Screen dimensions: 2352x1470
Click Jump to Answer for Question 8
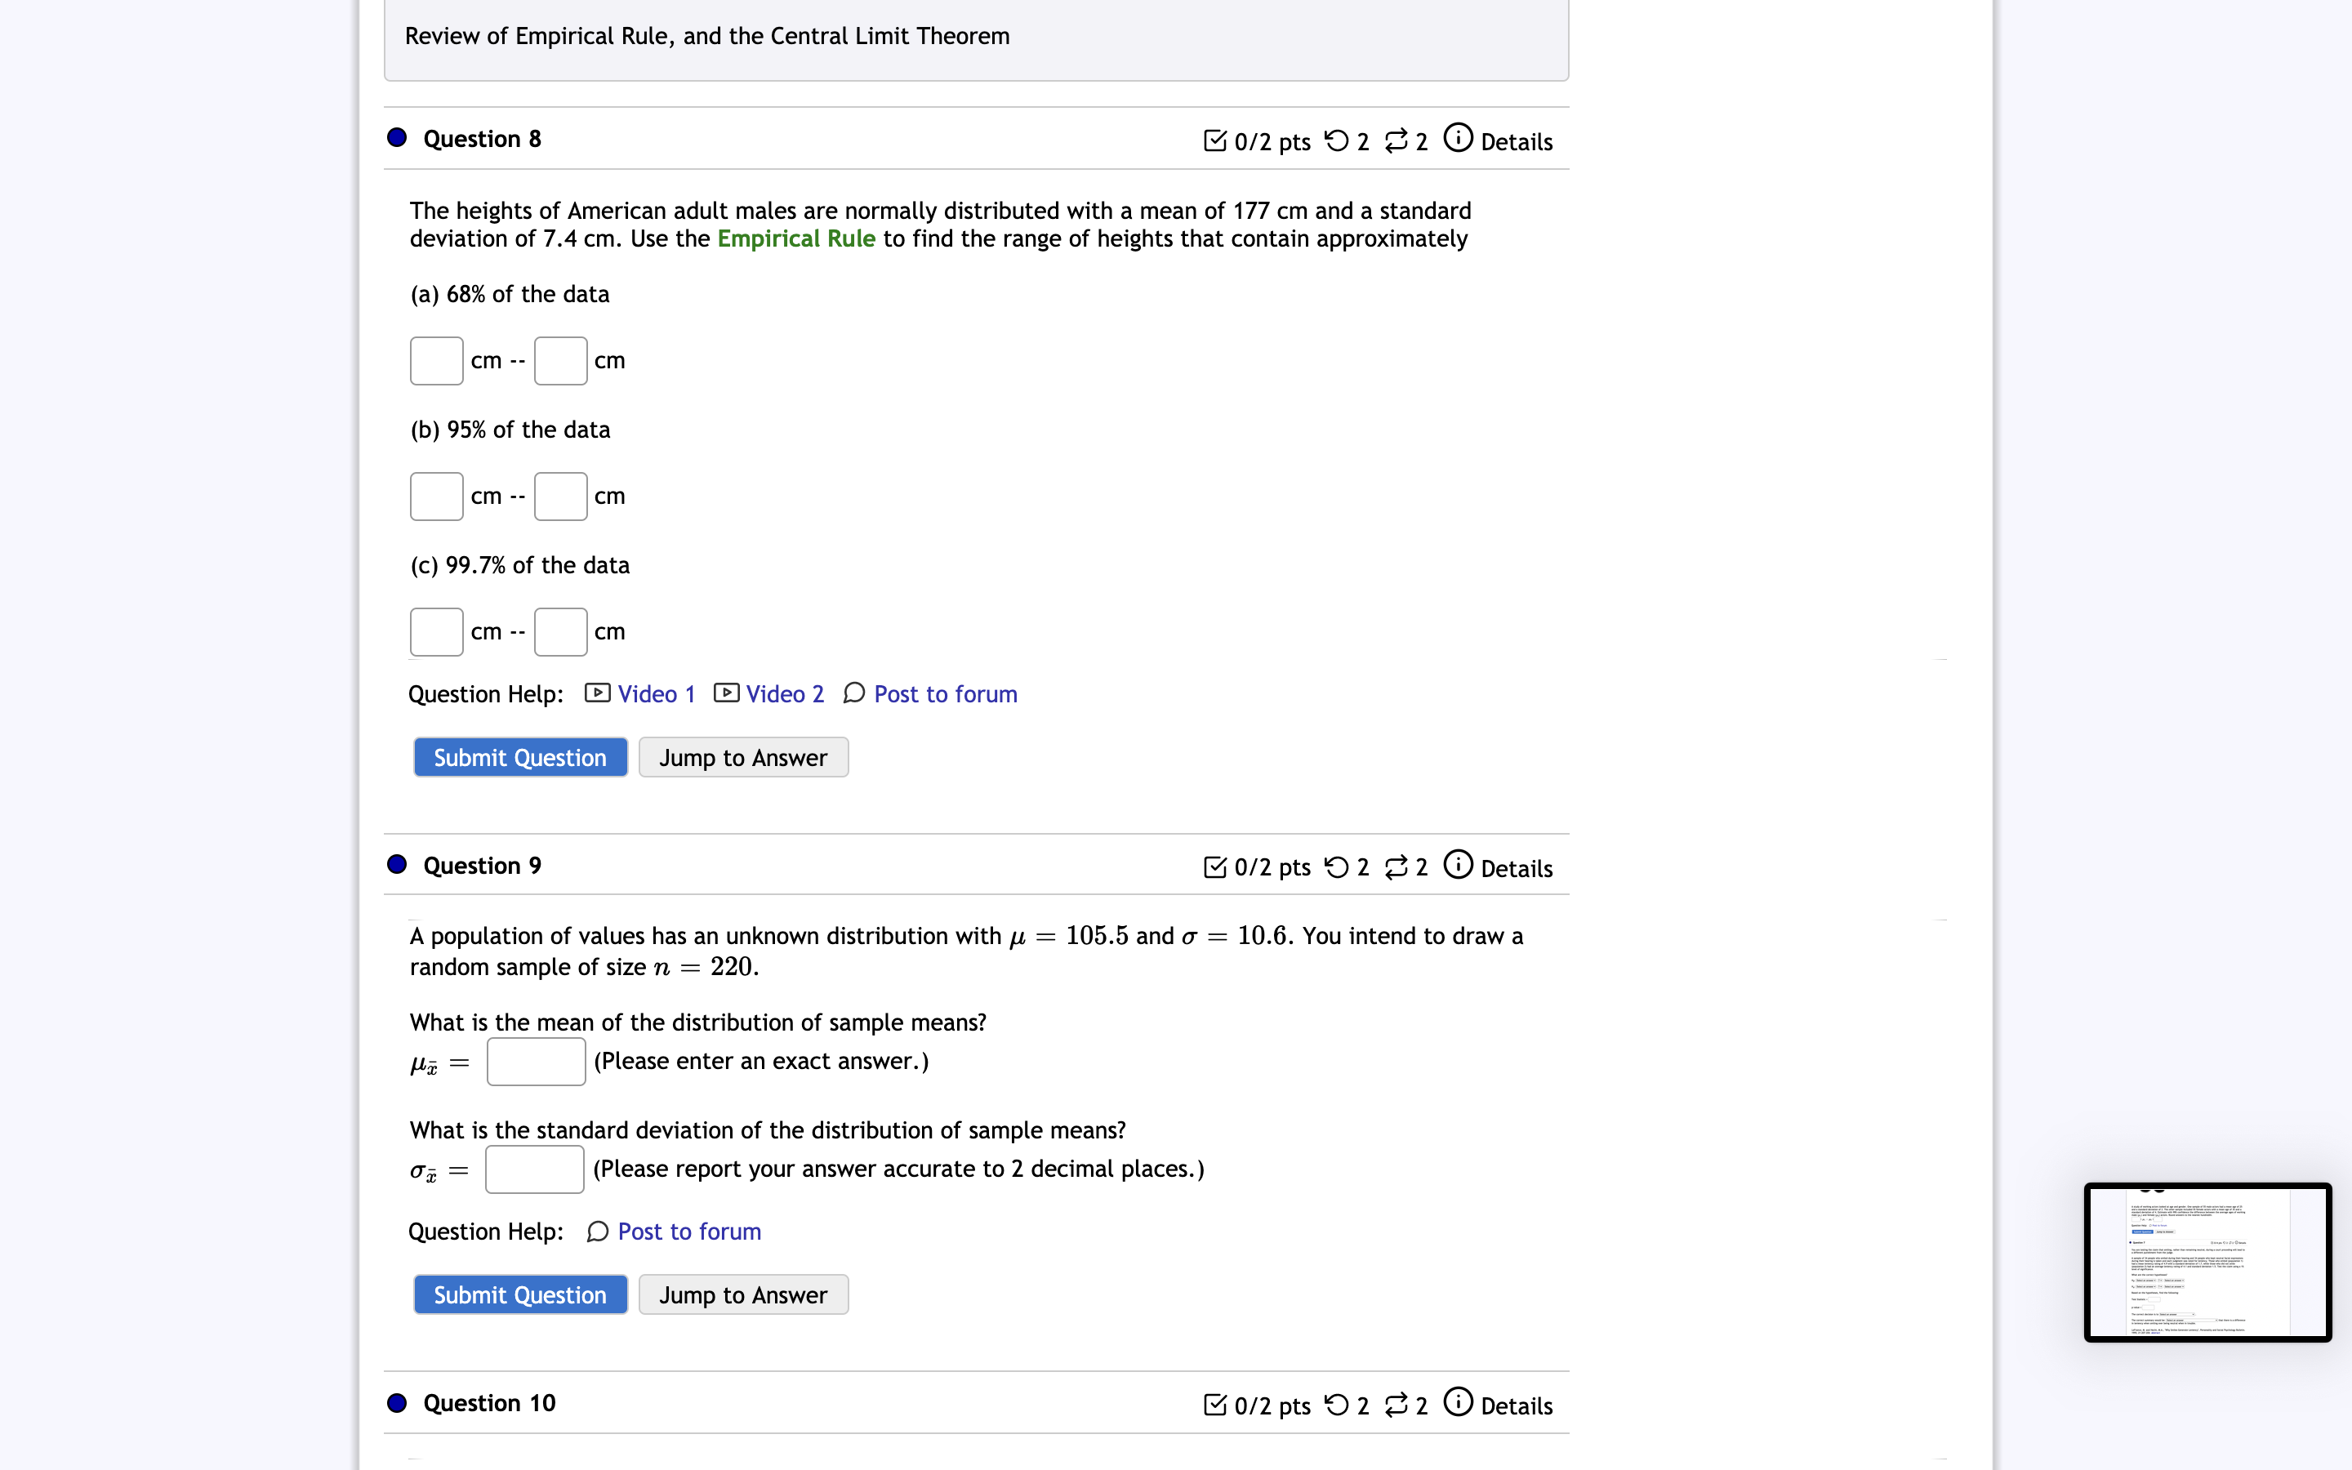743,757
